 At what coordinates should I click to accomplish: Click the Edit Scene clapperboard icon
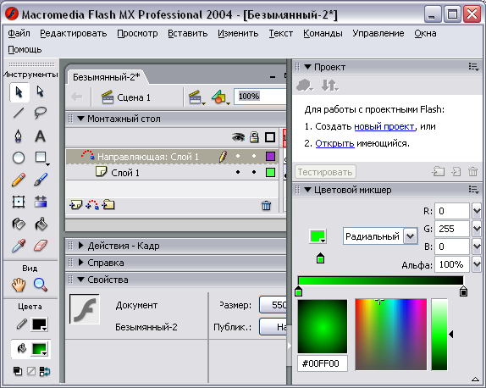point(196,97)
